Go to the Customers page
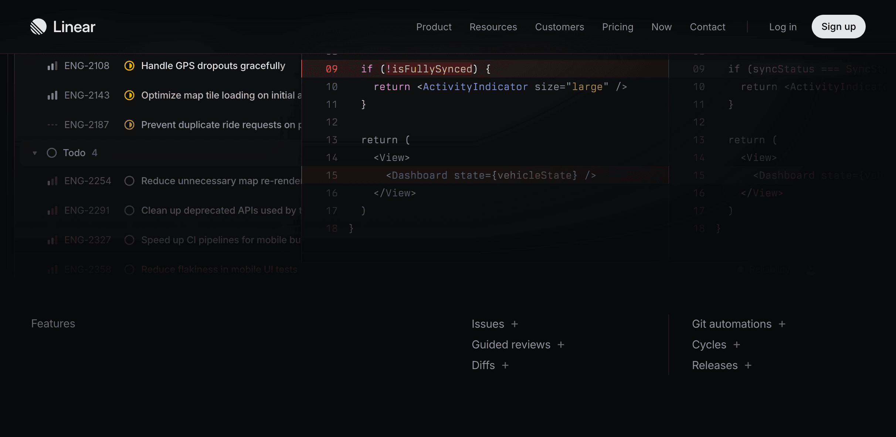 [x=559, y=27]
